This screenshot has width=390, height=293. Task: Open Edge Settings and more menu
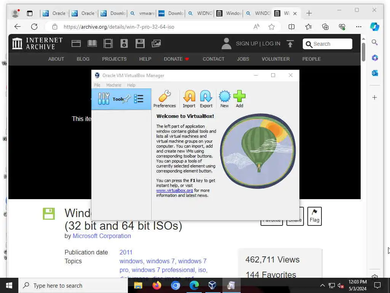359,27
